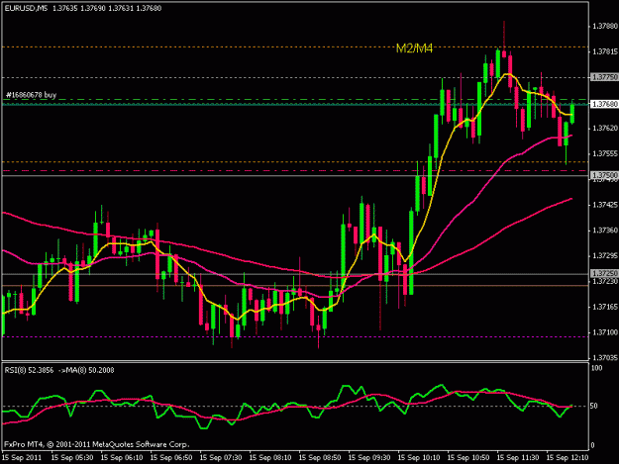Click the 15 Sep 09:30 time label

369,458
